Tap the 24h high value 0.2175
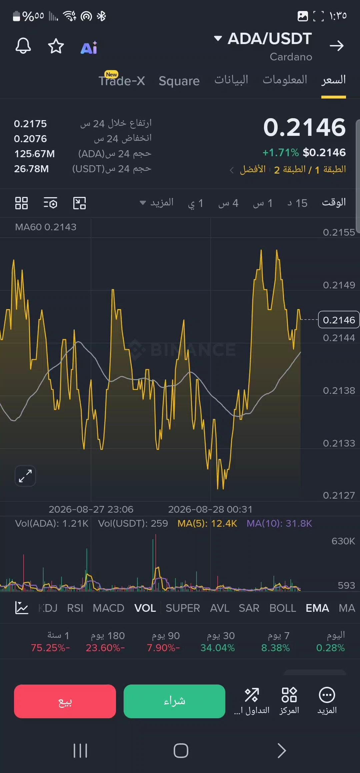Image resolution: width=360 pixels, height=773 pixels. click(30, 124)
